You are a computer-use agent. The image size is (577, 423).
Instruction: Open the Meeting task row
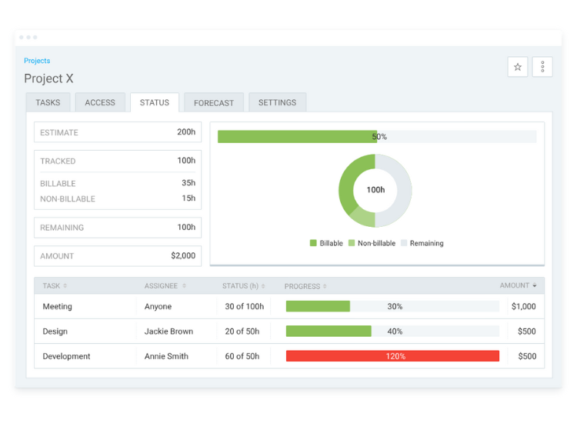tap(58, 306)
